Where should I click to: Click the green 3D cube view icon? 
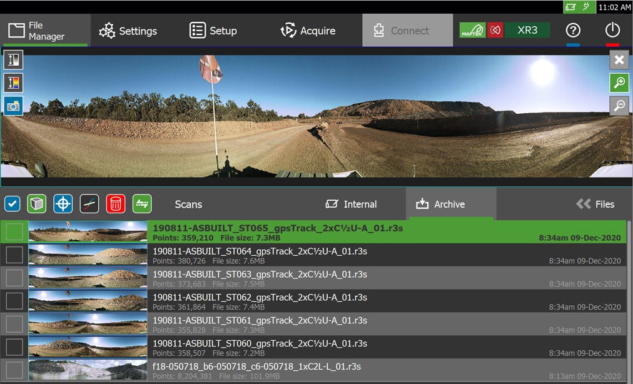click(x=37, y=204)
